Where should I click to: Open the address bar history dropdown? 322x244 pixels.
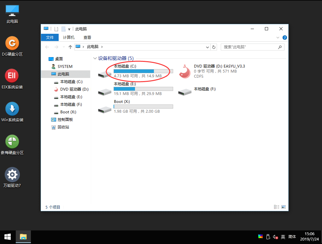click(207, 47)
